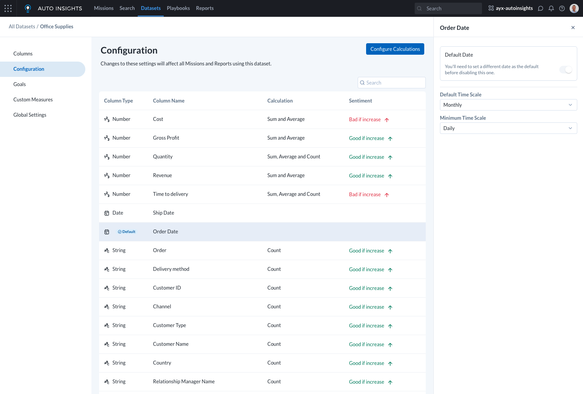The height and width of the screenshot is (394, 583).
Task: Close the Order Date panel
Action: [573, 28]
